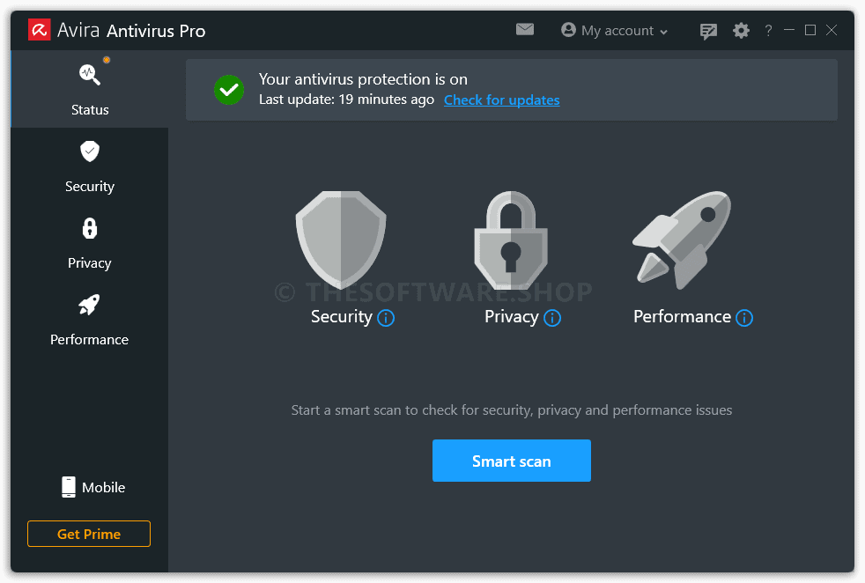
Task: Go to the Privacy sidebar section
Action: click(x=89, y=243)
